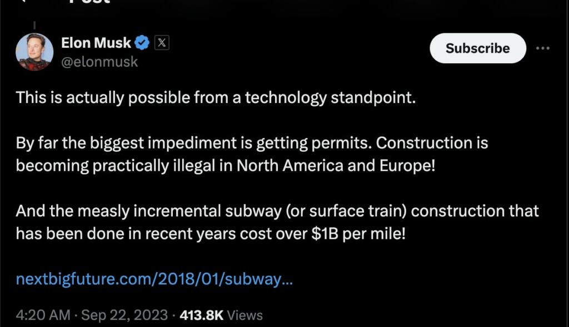Open the post author's profile picture
This screenshot has width=569, height=327.
pos(34,52)
